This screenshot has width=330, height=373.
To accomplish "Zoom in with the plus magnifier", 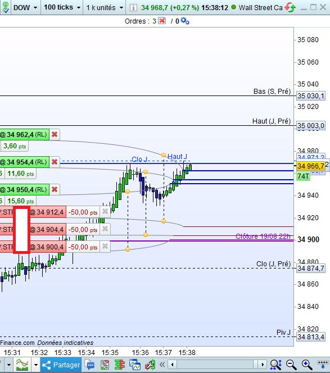I will [306, 365].
